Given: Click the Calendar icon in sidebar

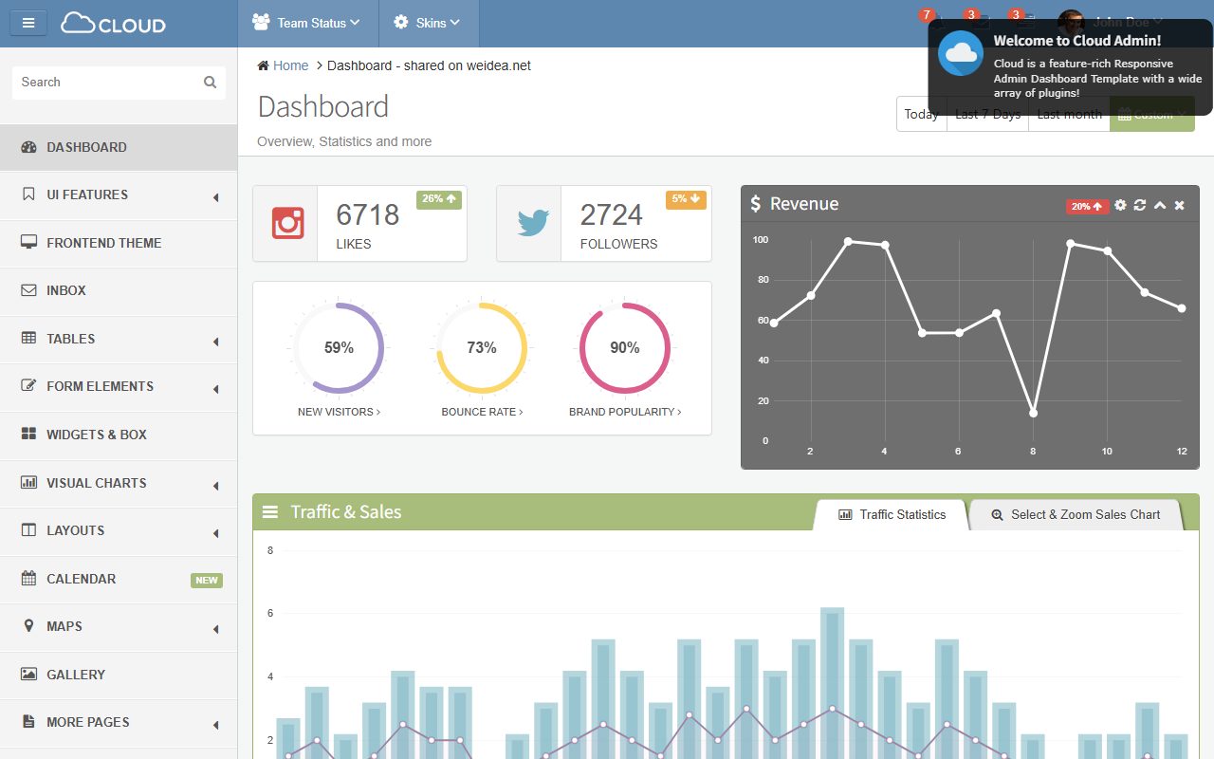Looking at the screenshot, I should coord(28,579).
